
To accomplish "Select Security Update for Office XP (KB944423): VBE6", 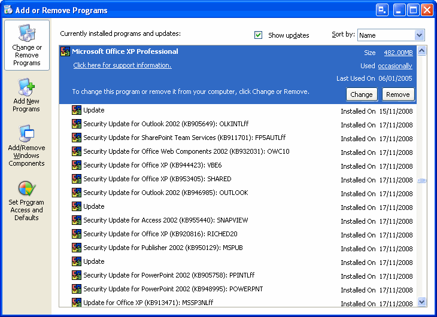I will [238, 165].
